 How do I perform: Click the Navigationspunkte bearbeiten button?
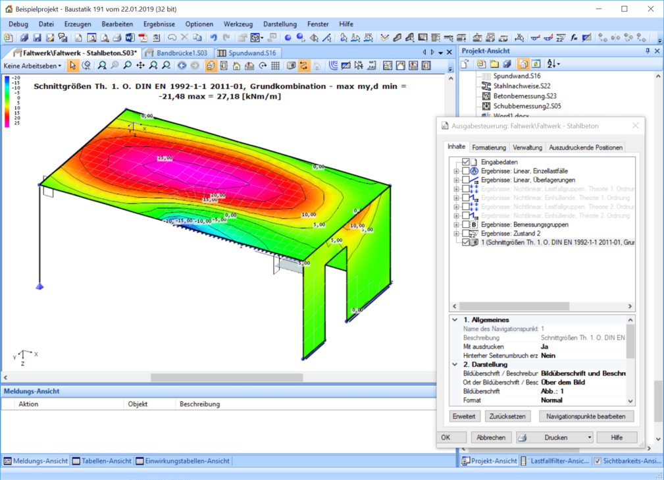click(586, 416)
